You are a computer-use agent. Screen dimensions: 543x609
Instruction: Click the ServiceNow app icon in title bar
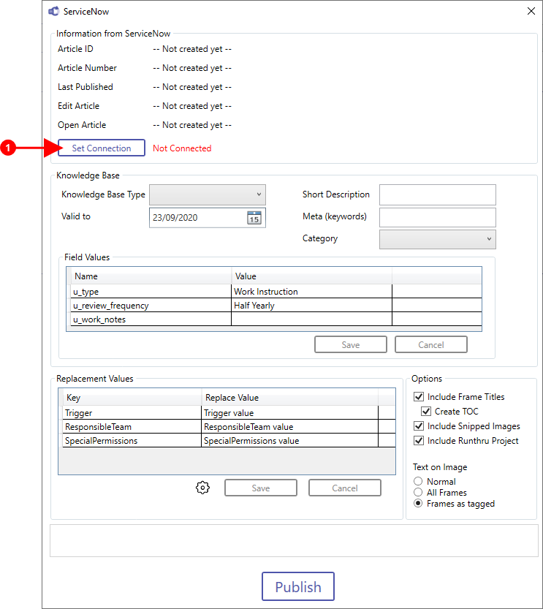[53, 12]
